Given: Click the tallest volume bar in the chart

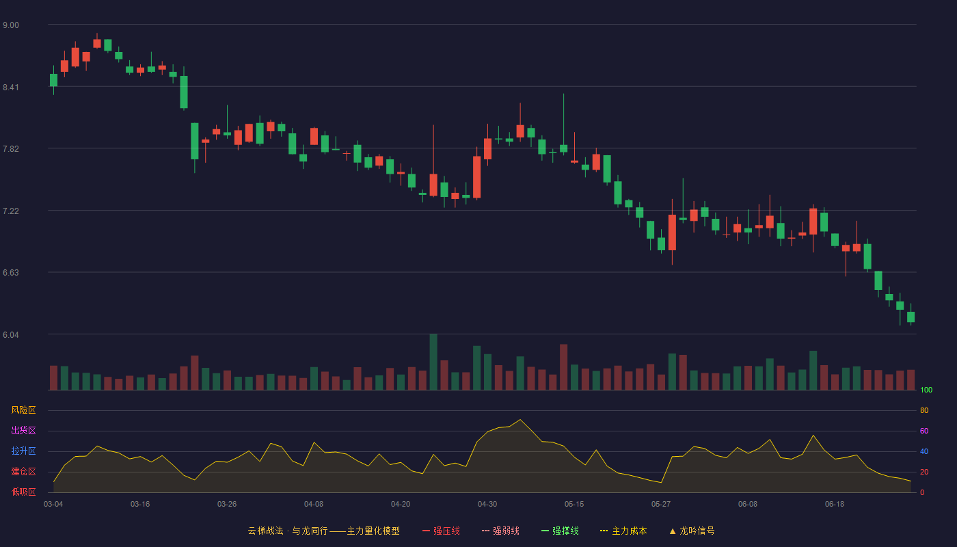Looking at the screenshot, I should [433, 362].
